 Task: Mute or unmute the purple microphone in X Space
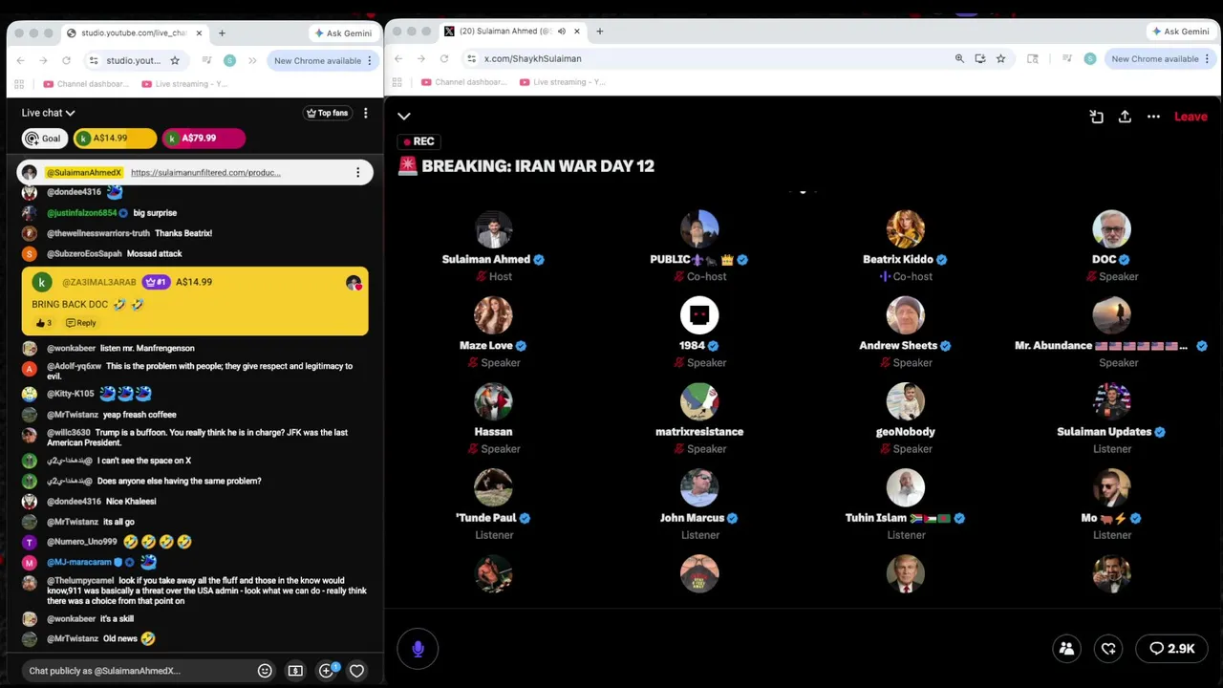(418, 649)
